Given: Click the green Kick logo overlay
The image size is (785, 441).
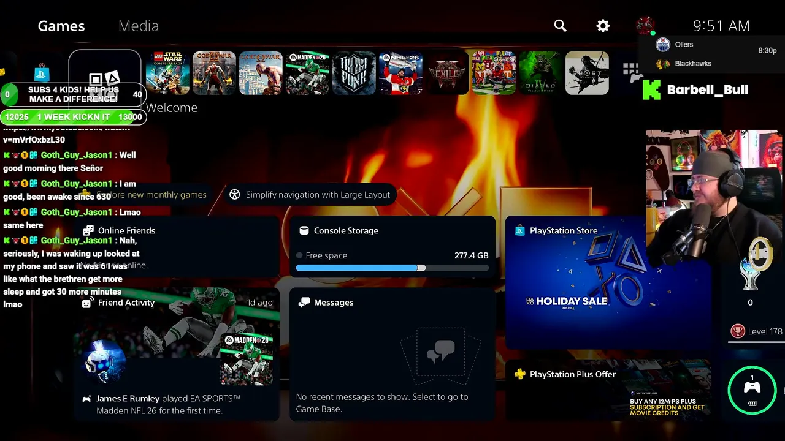Looking at the screenshot, I should coord(651,90).
